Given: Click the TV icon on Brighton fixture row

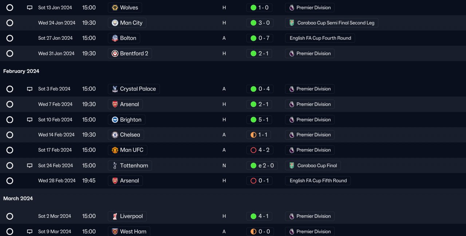Looking at the screenshot, I should (x=30, y=120).
